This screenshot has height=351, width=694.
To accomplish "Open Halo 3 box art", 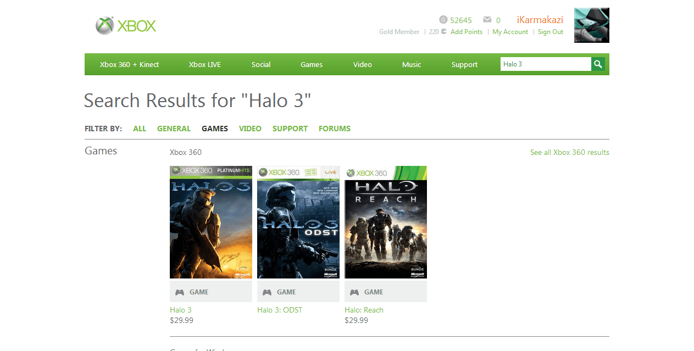I will coord(211,222).
